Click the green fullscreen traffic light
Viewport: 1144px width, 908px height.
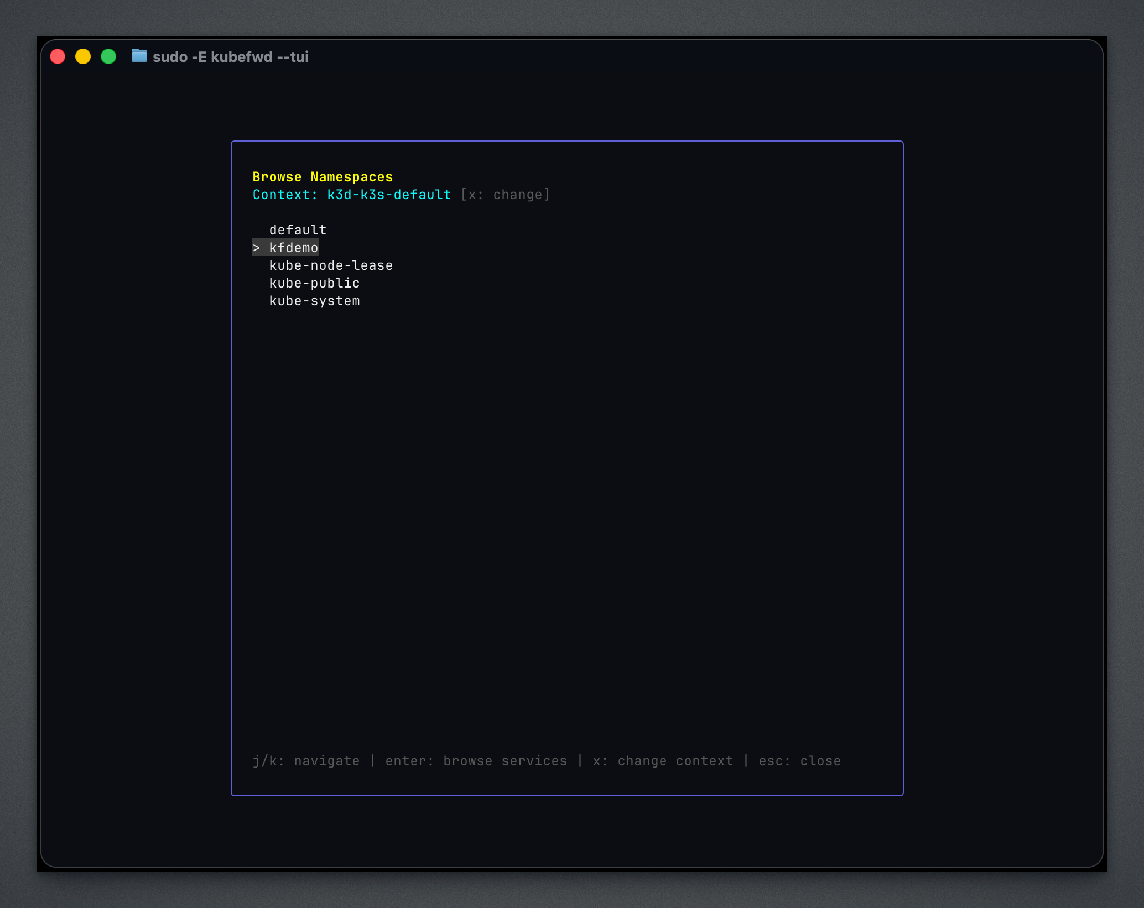pos(109,56)
